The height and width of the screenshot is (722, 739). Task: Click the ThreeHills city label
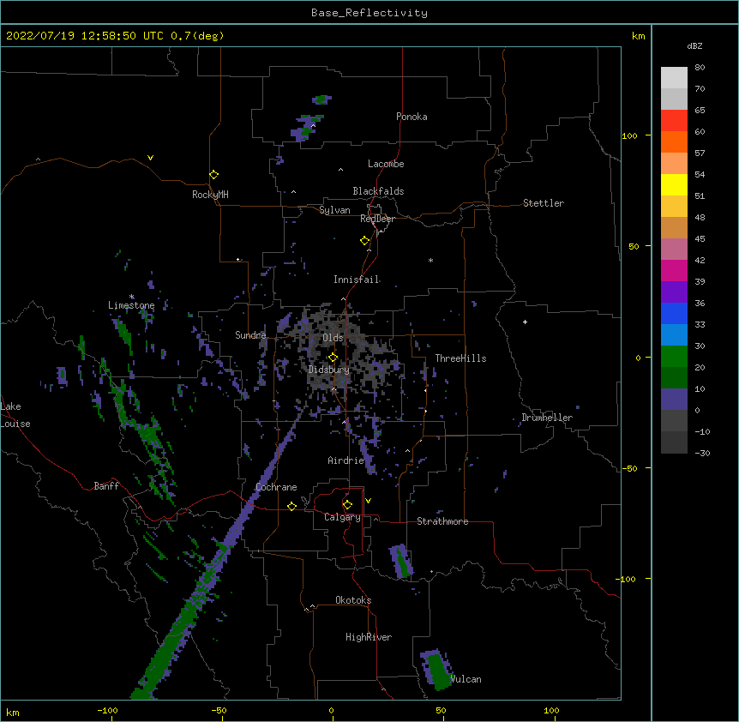click(x=460, y=358)
